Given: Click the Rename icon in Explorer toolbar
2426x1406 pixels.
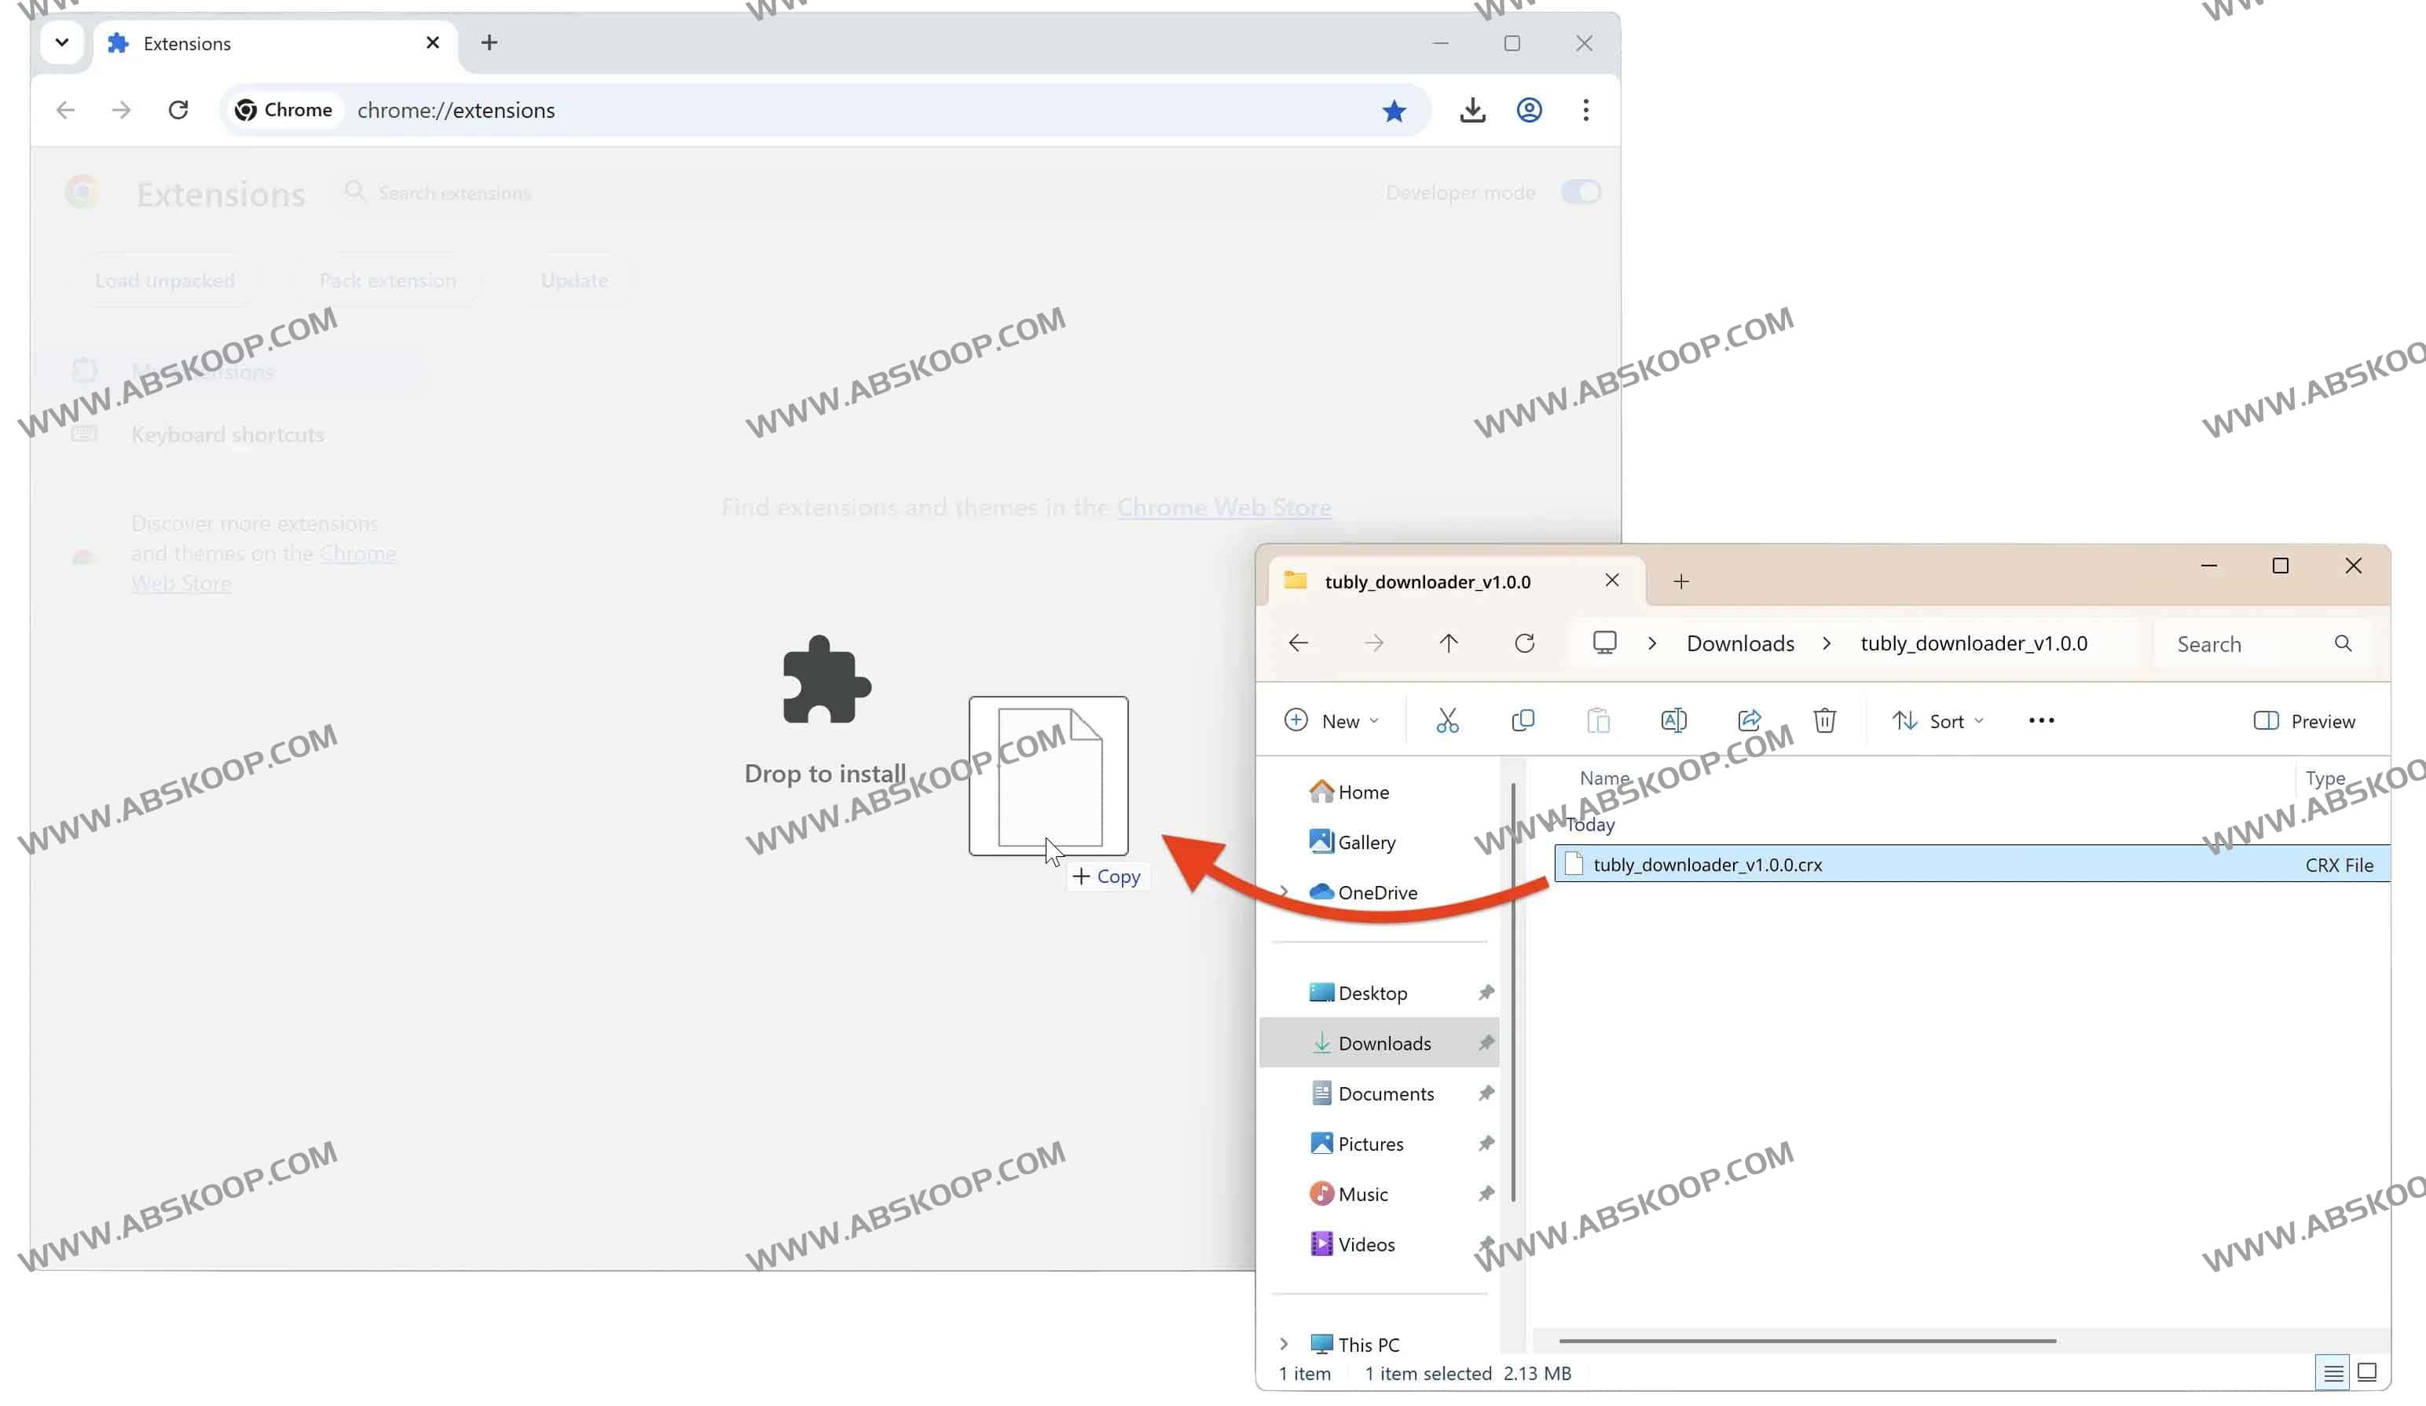Looking at the screenshot, I should (1673, 721).
